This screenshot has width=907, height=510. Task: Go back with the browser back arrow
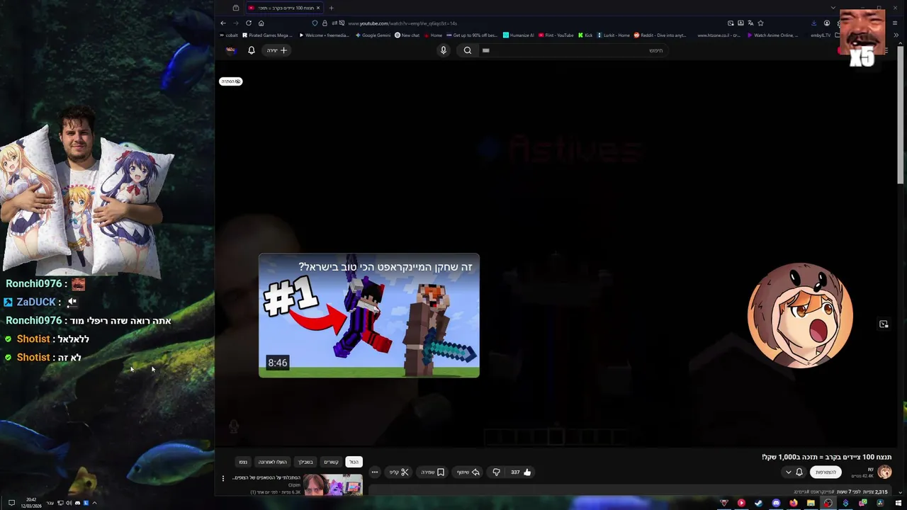coord(223,23)
